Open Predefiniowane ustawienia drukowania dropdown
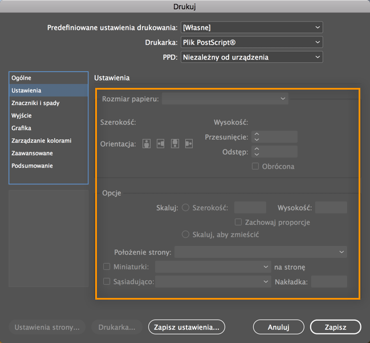 click(251, 27)
